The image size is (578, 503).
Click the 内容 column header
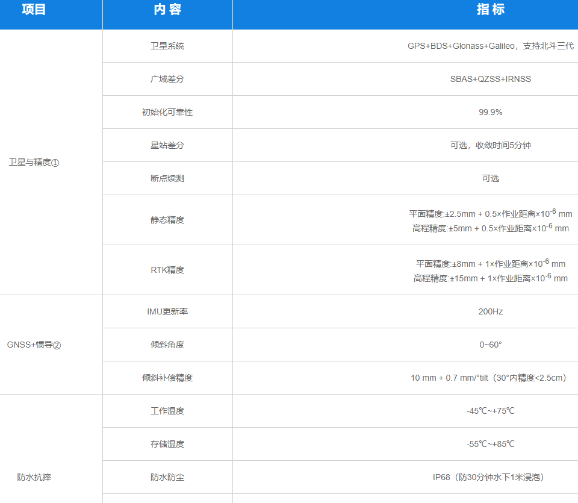click(167, 10)
